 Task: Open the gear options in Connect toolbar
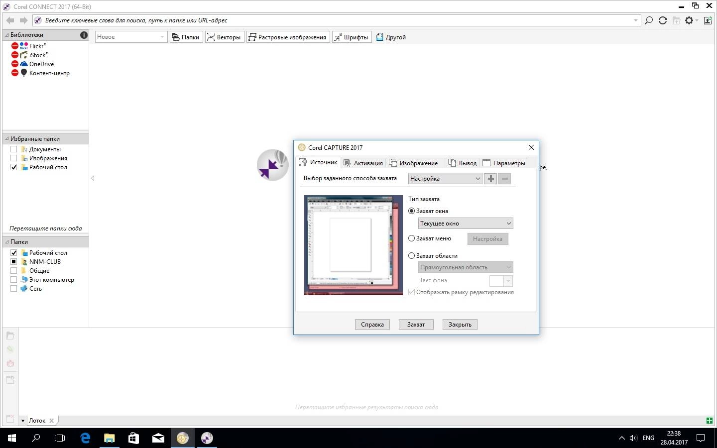(x=689, y=20)
